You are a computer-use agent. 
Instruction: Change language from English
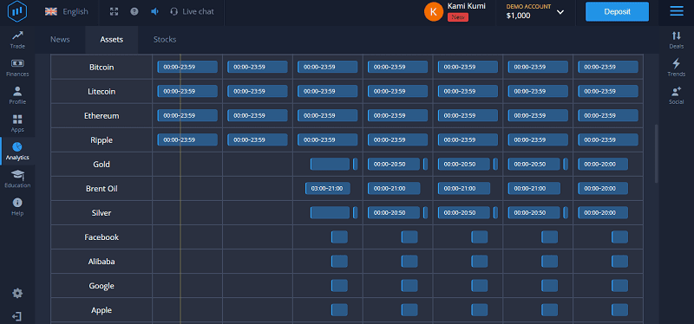coord(67,11)
